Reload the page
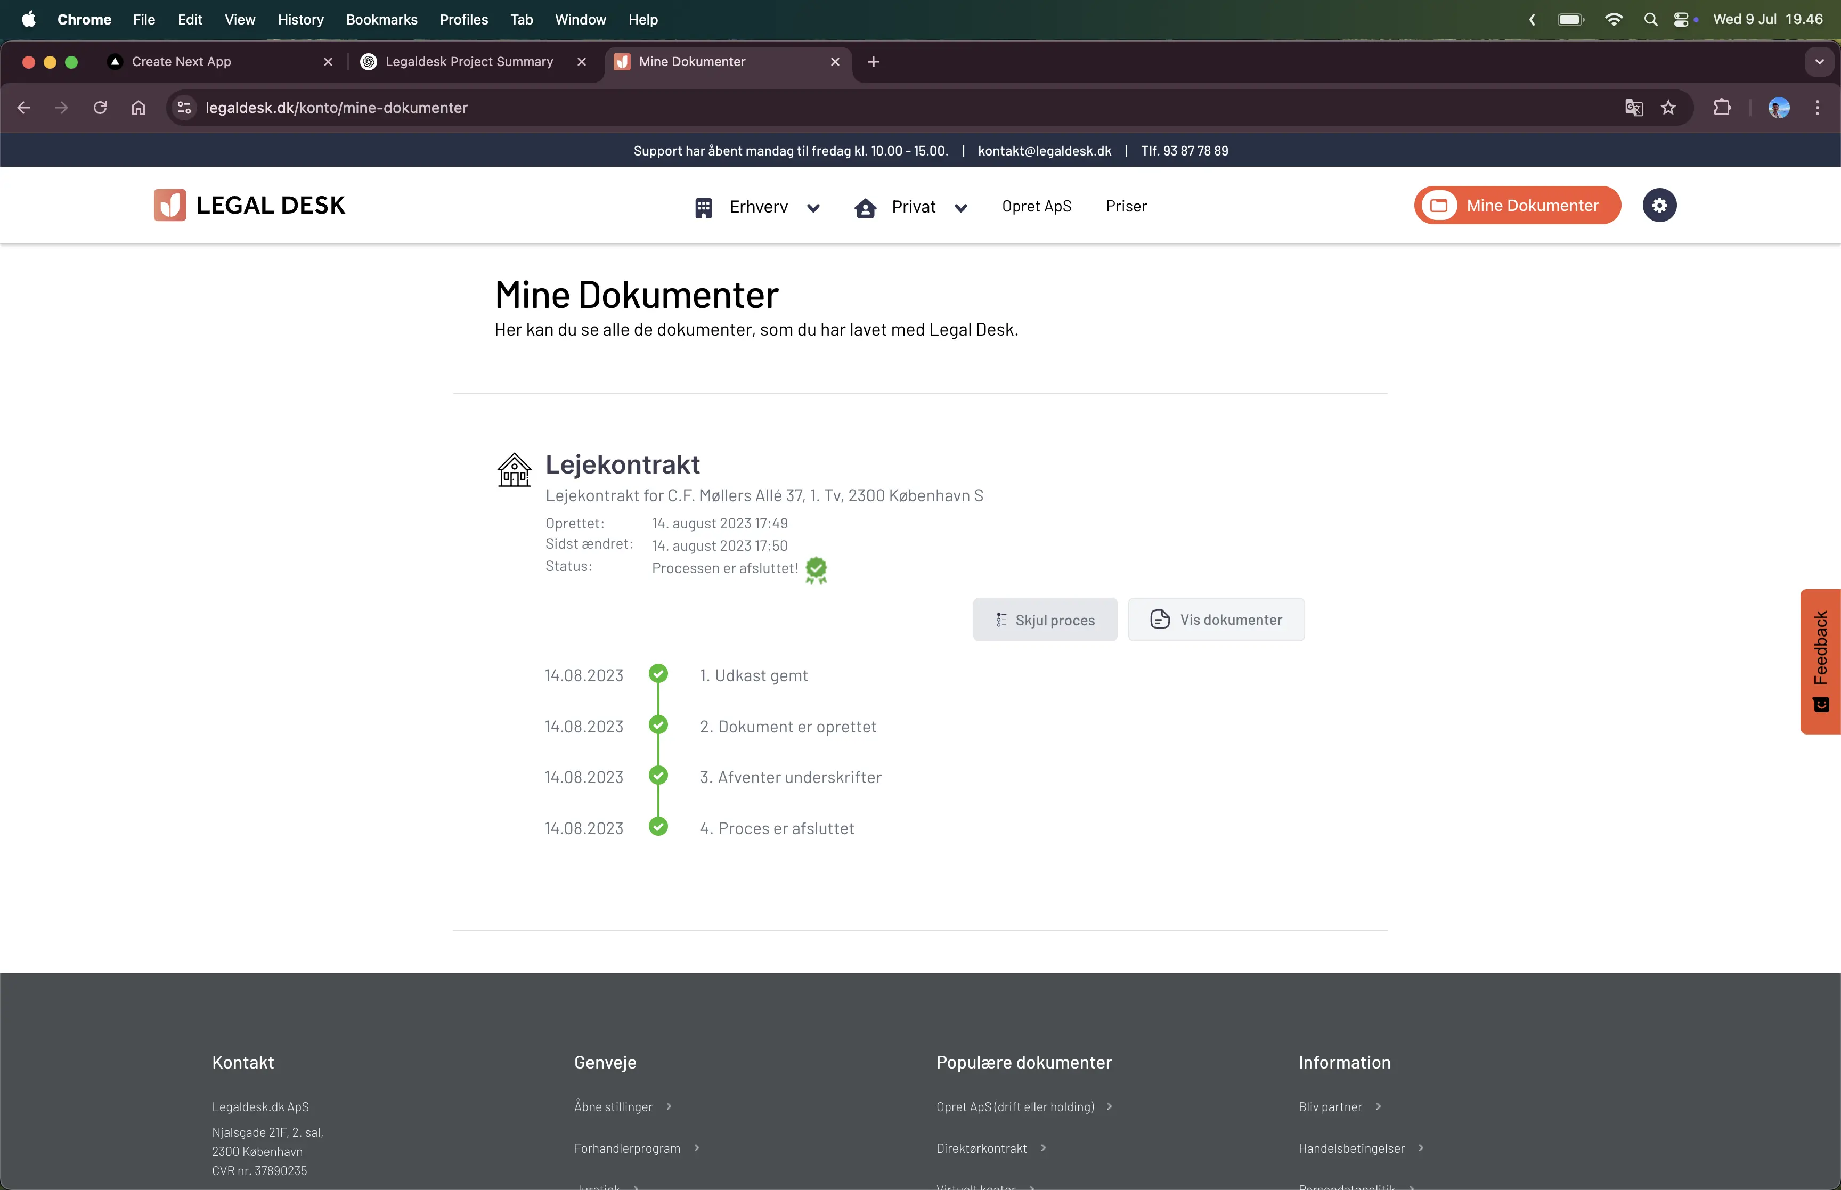1841x1190 pixels. pyautogui.click(x=100, y=108)
